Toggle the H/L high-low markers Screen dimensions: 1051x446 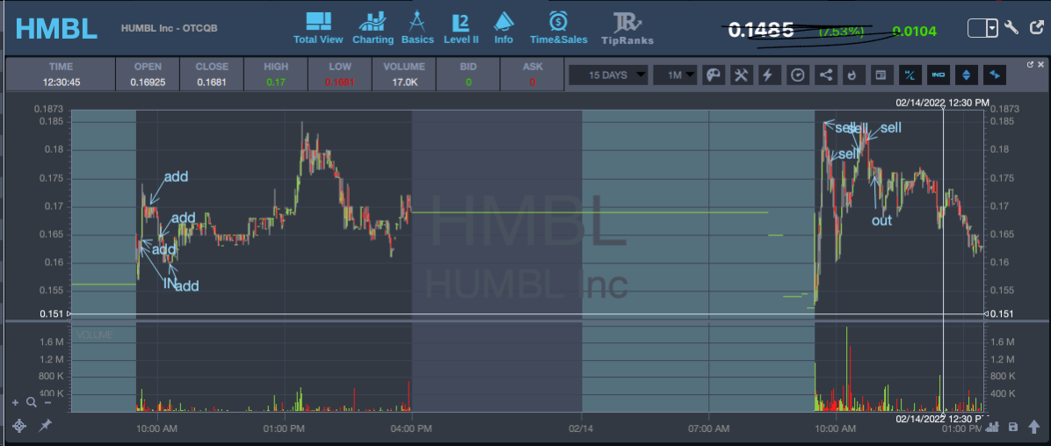(x=910, y=75)
